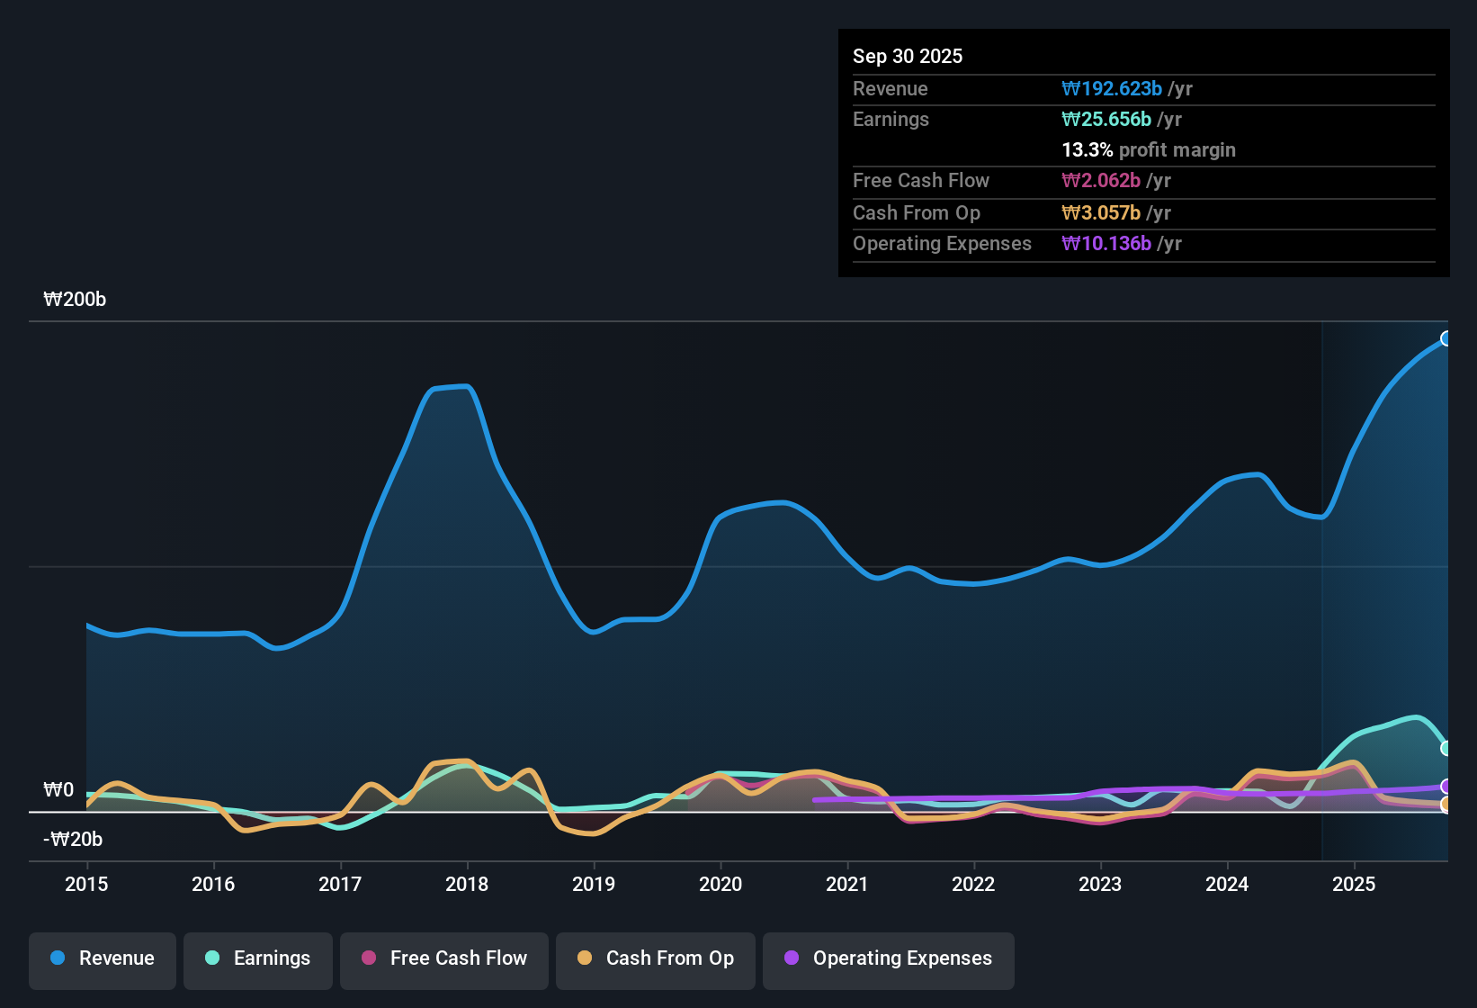Click the orange Cash From Op dot
The height and width of the screenshot is (1008, 1477).
[585, 958]
